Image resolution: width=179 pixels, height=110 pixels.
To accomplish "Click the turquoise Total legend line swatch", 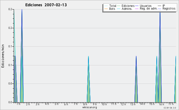I will 106,6.
